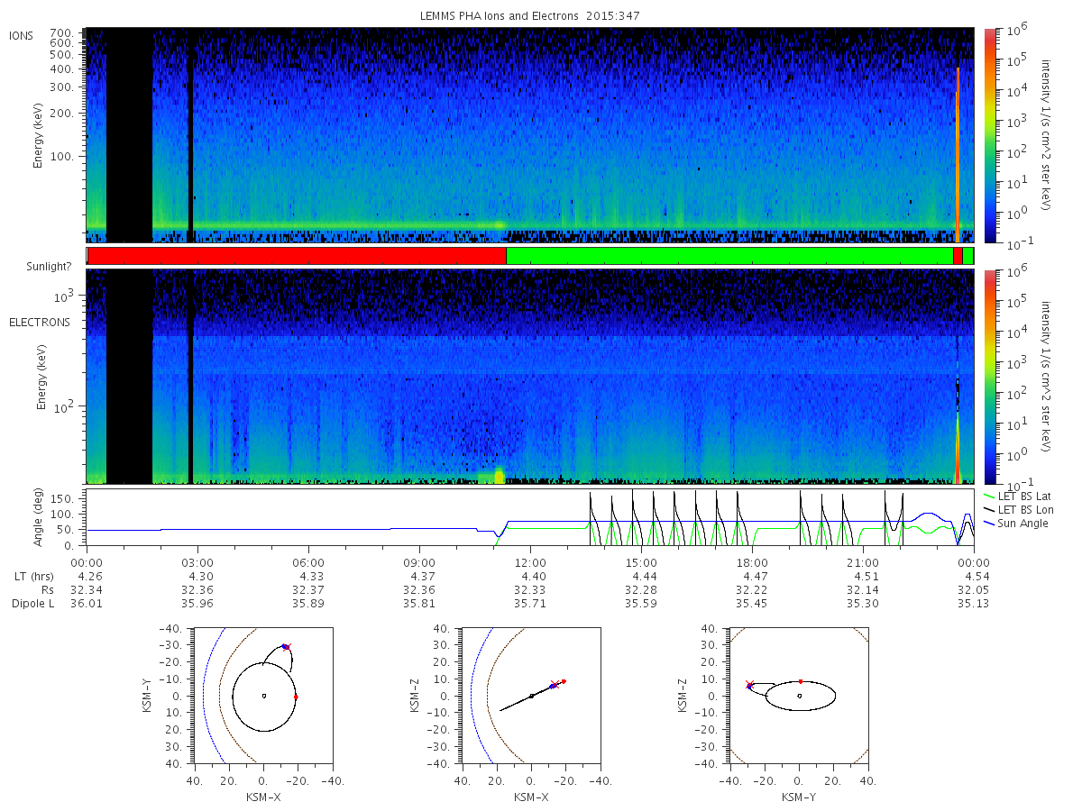1082x811 pixels.
Task: Click the 12:00 time tick label
Action: 530,562
